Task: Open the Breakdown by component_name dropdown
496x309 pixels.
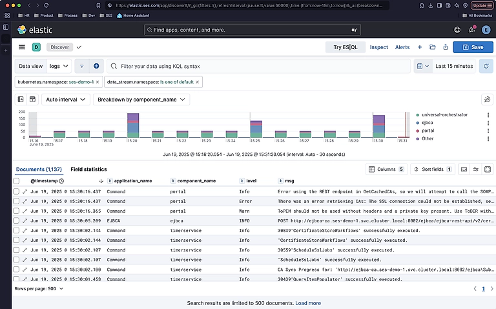Action: coord(141,100)
